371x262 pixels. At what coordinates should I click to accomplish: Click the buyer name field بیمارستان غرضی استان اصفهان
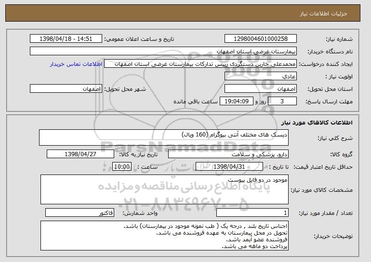[163, 51]
